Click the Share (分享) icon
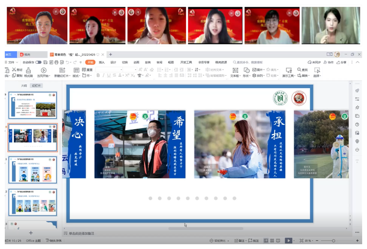The width and height of the screenshot is (367, 249). click(341, 62)
